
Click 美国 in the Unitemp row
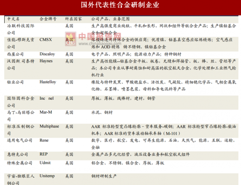pyautogui.click(x=69, y=176)
